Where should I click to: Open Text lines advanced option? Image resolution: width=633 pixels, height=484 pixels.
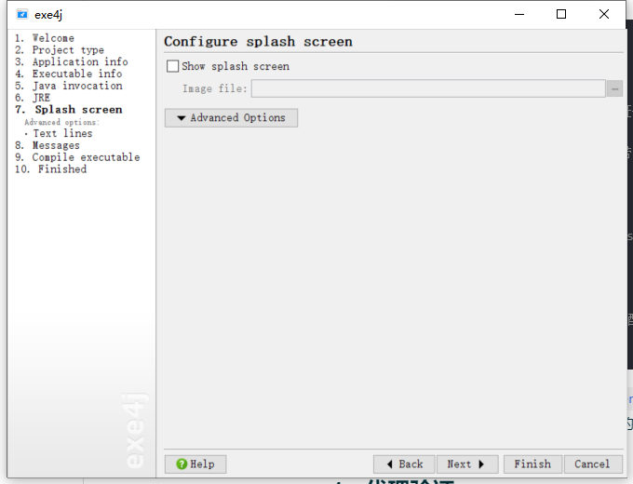[x=62, y=133]
